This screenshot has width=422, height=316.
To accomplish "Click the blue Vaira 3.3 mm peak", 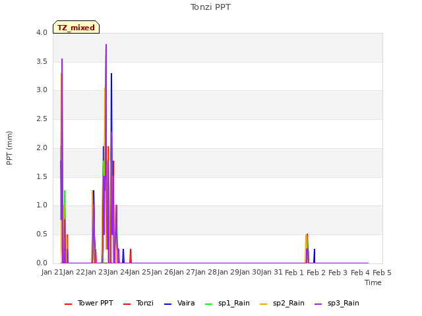I will tap(111, 74).
